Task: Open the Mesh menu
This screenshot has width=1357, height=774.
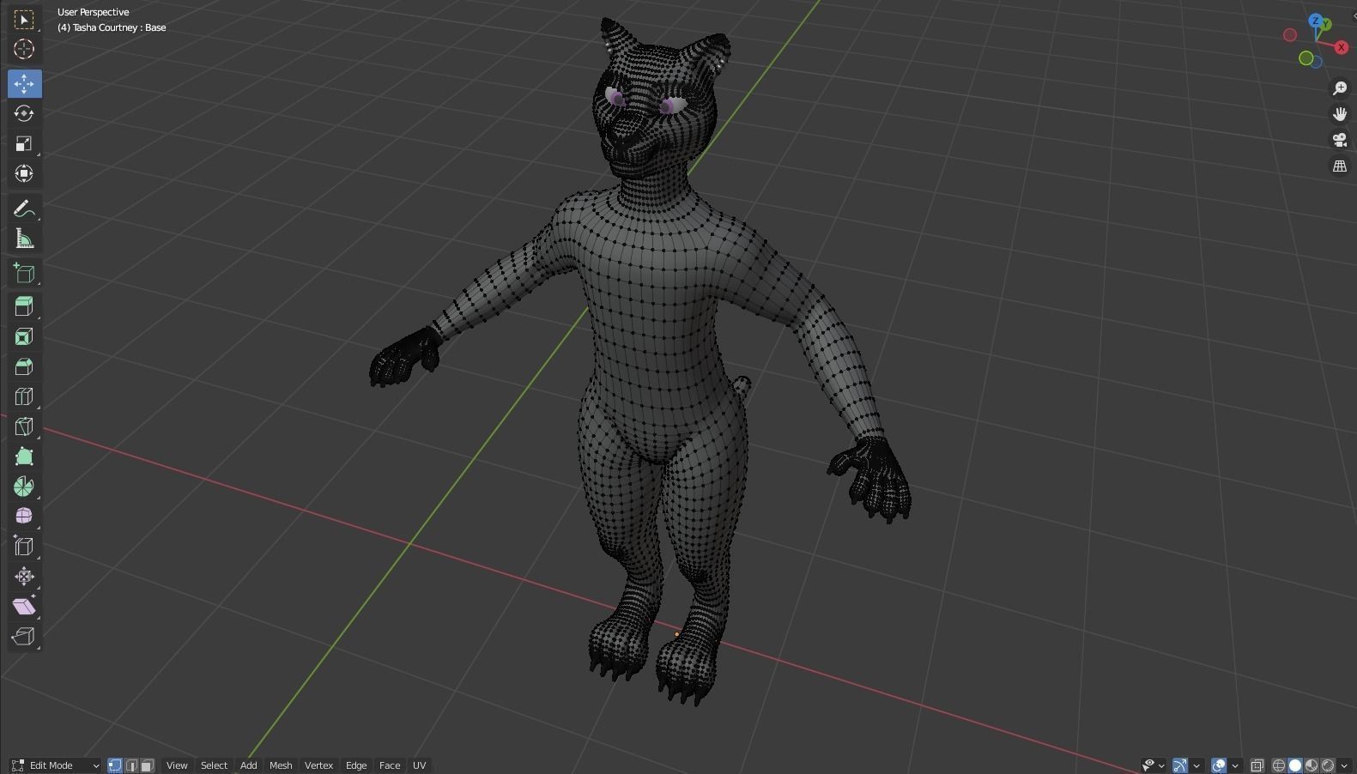Action: (x=281, y=765)
